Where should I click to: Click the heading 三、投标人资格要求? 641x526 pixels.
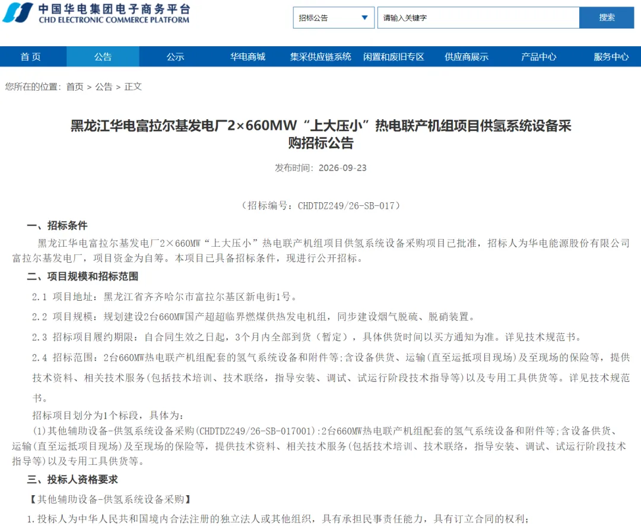point(72,479)
